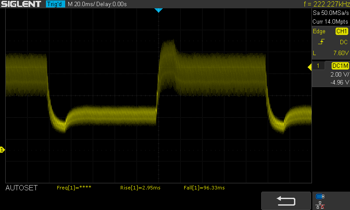Click the return arrow back button

click(286, 201)
